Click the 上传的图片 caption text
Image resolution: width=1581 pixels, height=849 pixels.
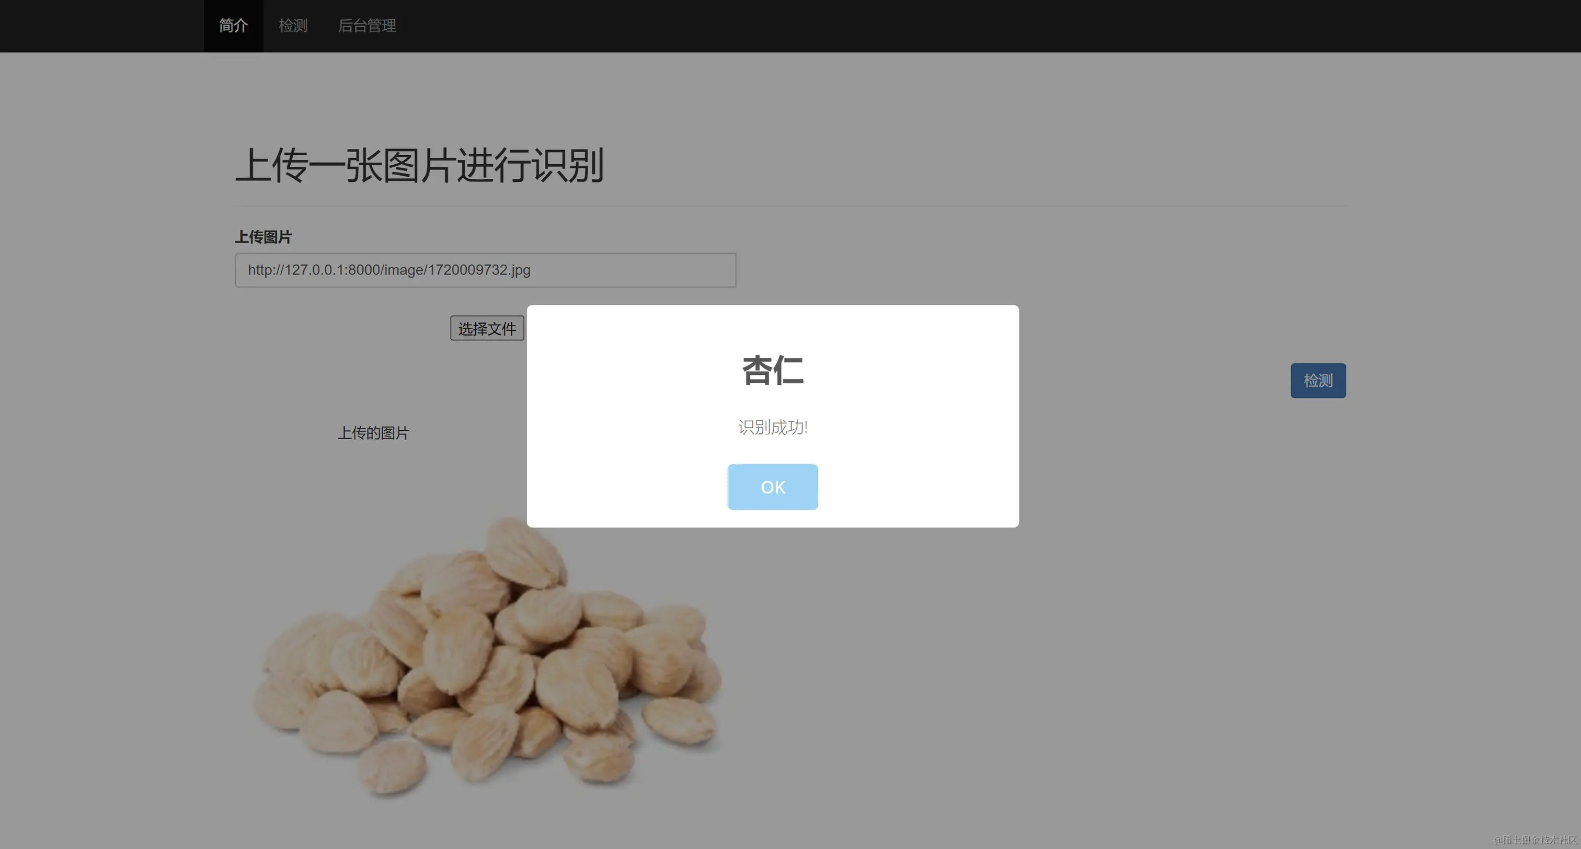pos(373,433)
